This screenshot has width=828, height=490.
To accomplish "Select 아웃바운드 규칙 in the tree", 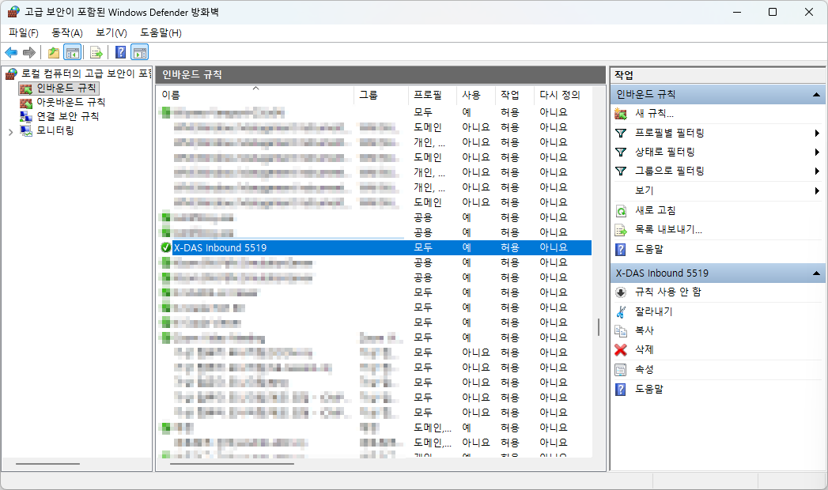I will pos(70,102).
